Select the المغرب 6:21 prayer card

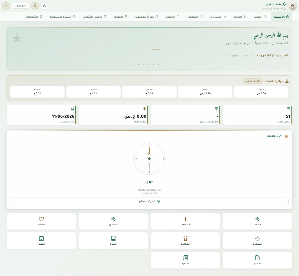coord(93,92)
